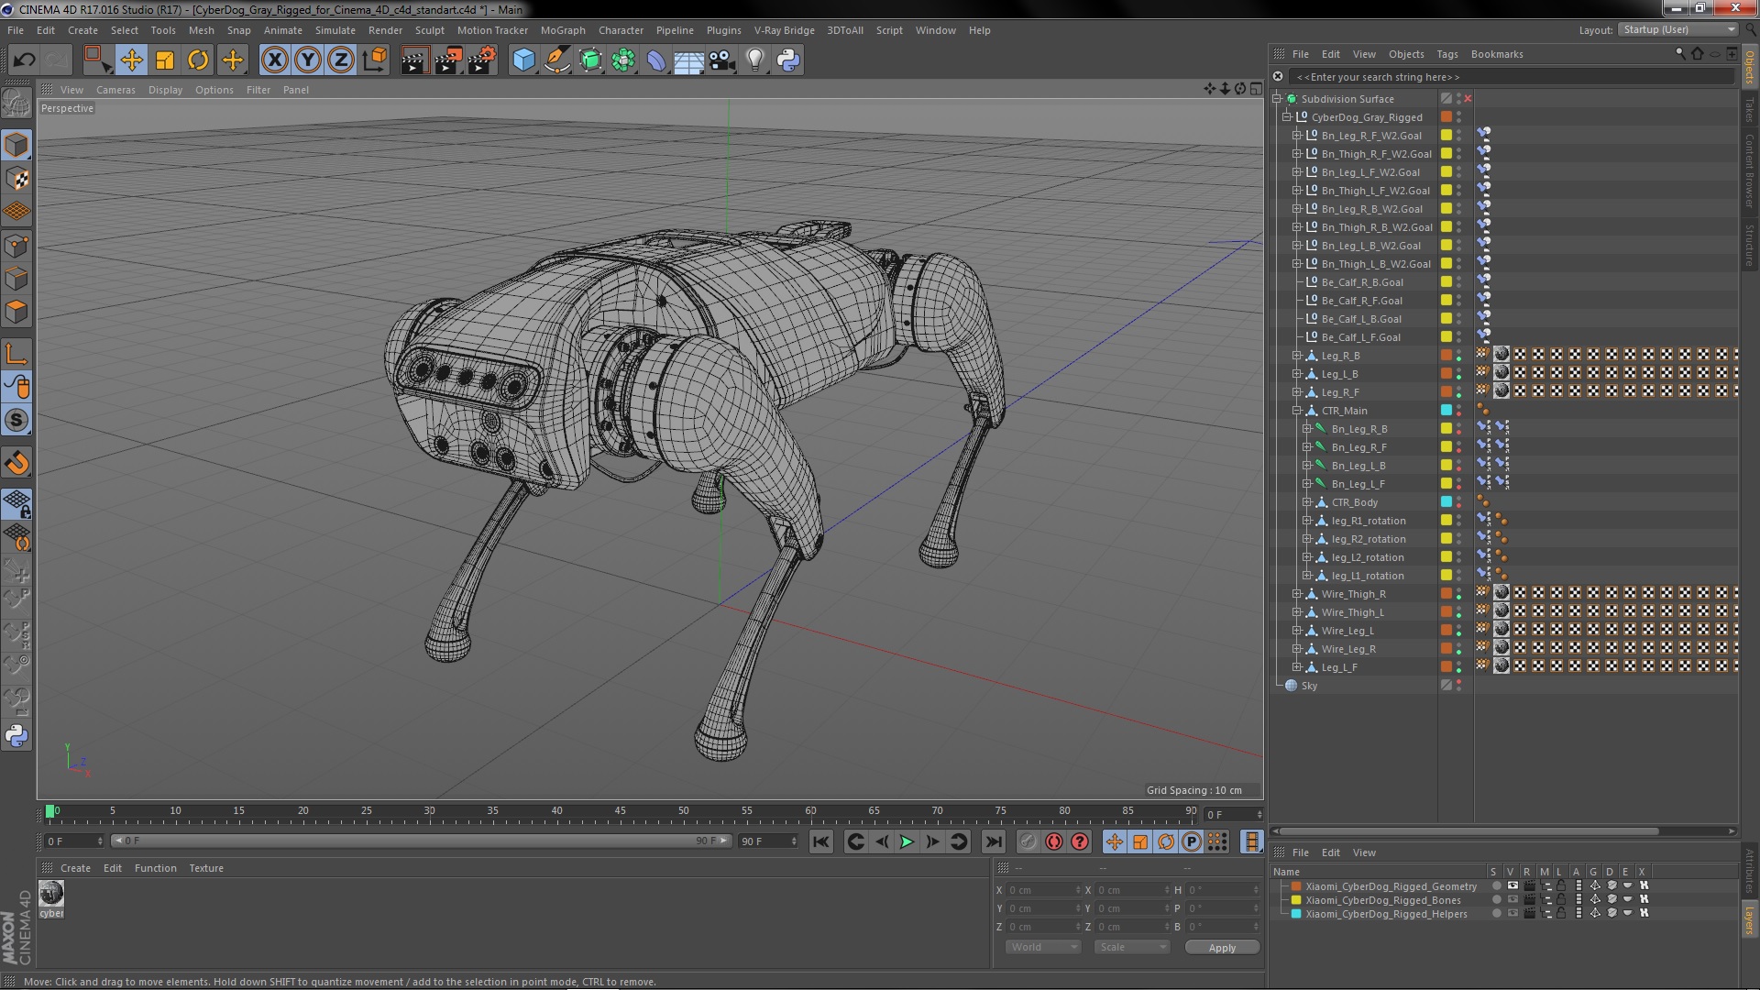1760x990 pixels.
Task: Select the Move tool in top toolbar
Action: tap(131, 60)
